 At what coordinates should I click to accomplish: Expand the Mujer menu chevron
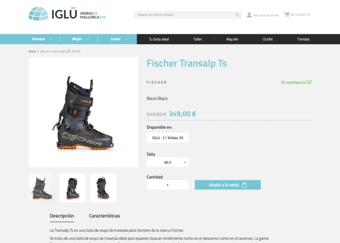[88, 39]
